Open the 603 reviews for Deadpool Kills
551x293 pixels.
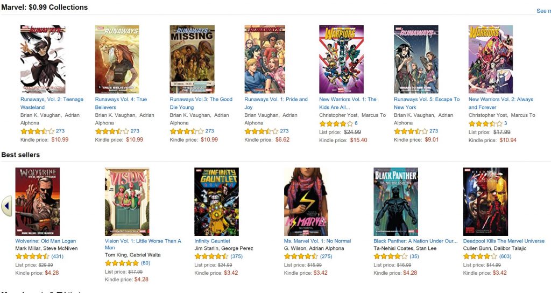tap(505, 256)
